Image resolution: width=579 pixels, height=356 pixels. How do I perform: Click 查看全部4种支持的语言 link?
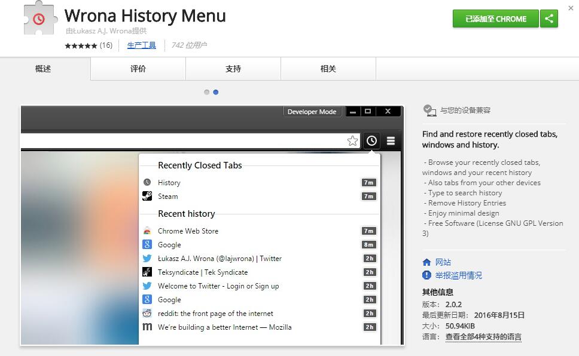(483, 337)
